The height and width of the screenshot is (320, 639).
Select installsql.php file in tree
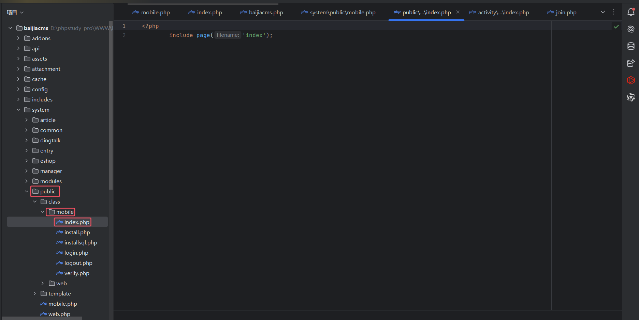click(81, 242)
